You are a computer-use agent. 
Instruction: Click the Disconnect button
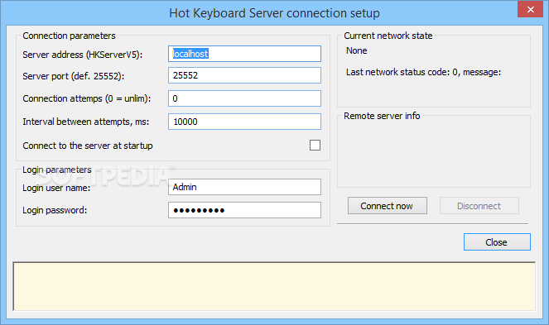coord(479,206)
